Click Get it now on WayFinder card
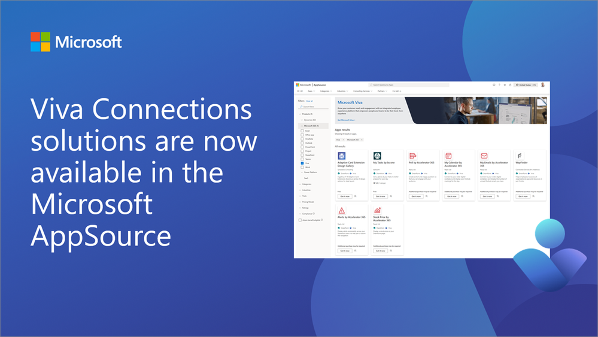Viewport: 598px width, 337px height. [523, 196]
